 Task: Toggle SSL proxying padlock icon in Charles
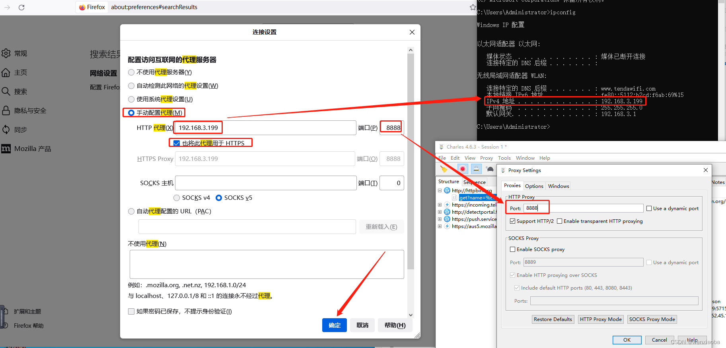pos(476,169)
